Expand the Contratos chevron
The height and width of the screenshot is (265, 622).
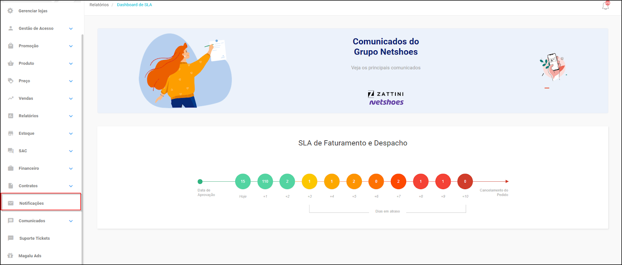(71, 186)
